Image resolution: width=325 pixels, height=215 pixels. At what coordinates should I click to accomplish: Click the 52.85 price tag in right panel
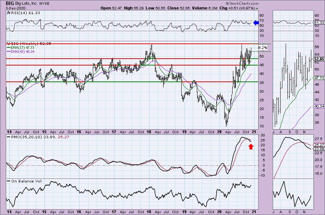click(x=319, y=59)
